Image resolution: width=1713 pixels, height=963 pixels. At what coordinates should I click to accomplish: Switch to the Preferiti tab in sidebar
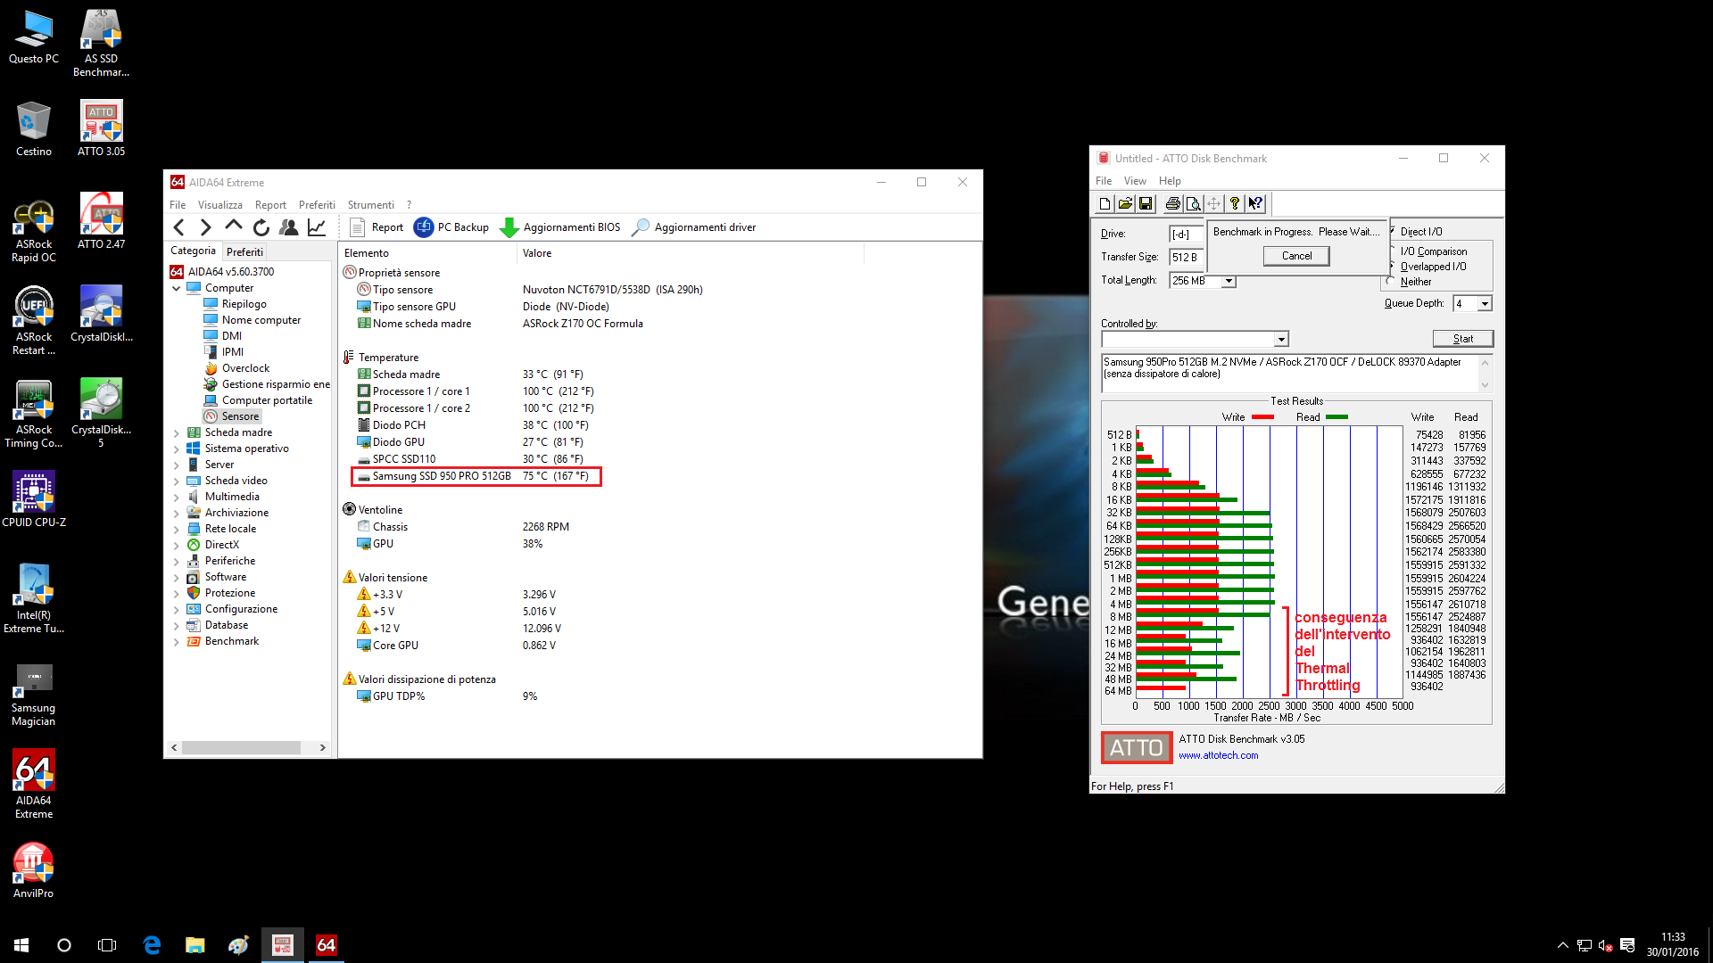point(244,252)
